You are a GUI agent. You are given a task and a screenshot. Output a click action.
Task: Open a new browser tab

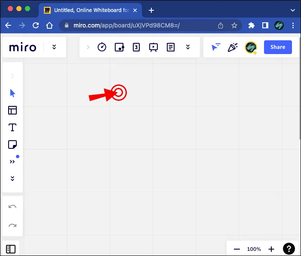(151, 10)
